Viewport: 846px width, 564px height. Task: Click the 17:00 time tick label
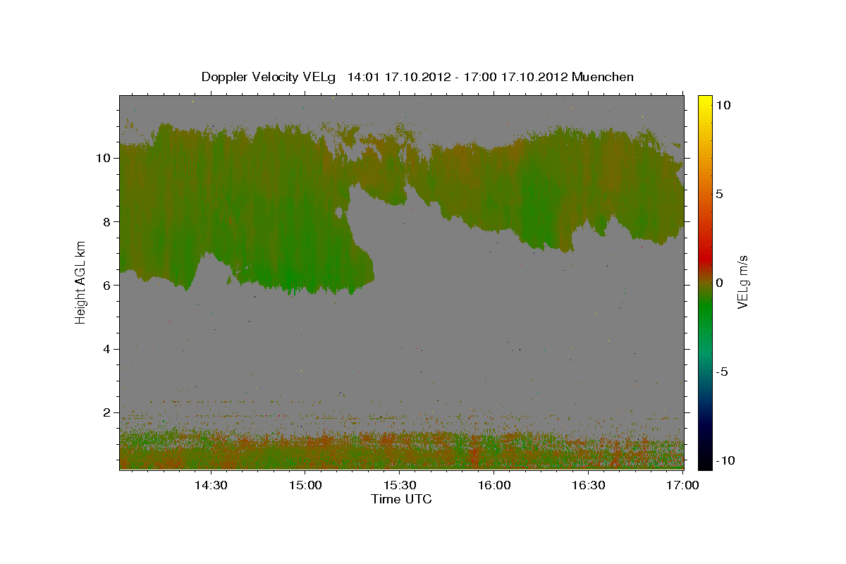(683, 485)
